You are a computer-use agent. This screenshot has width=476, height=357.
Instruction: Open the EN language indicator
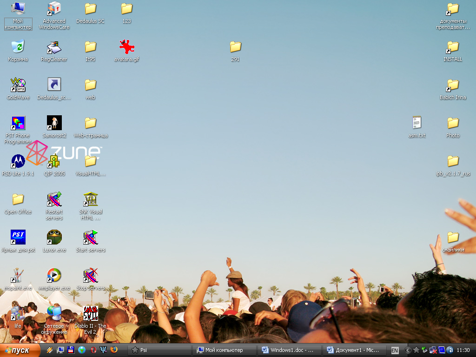coord(395,350)
